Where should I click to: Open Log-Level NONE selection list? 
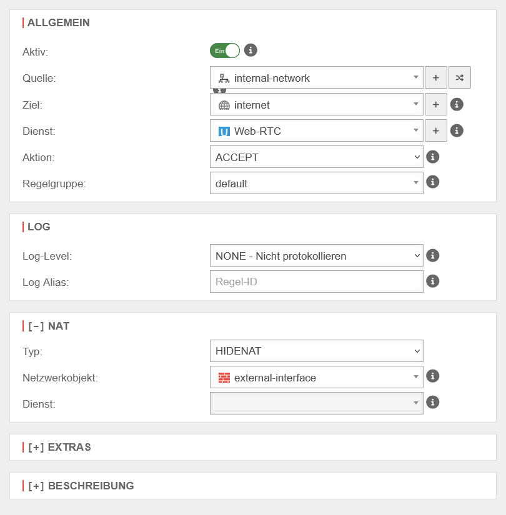coord(316,256)
